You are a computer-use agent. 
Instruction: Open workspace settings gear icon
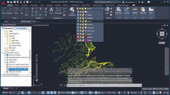coord(119,93)
